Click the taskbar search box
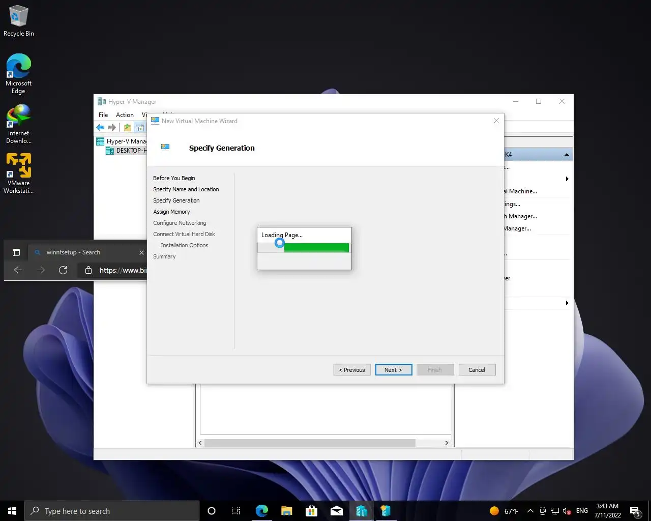 [112, 511]
